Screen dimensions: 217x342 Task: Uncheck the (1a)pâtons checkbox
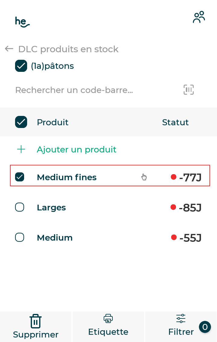(x=21, y=66)
